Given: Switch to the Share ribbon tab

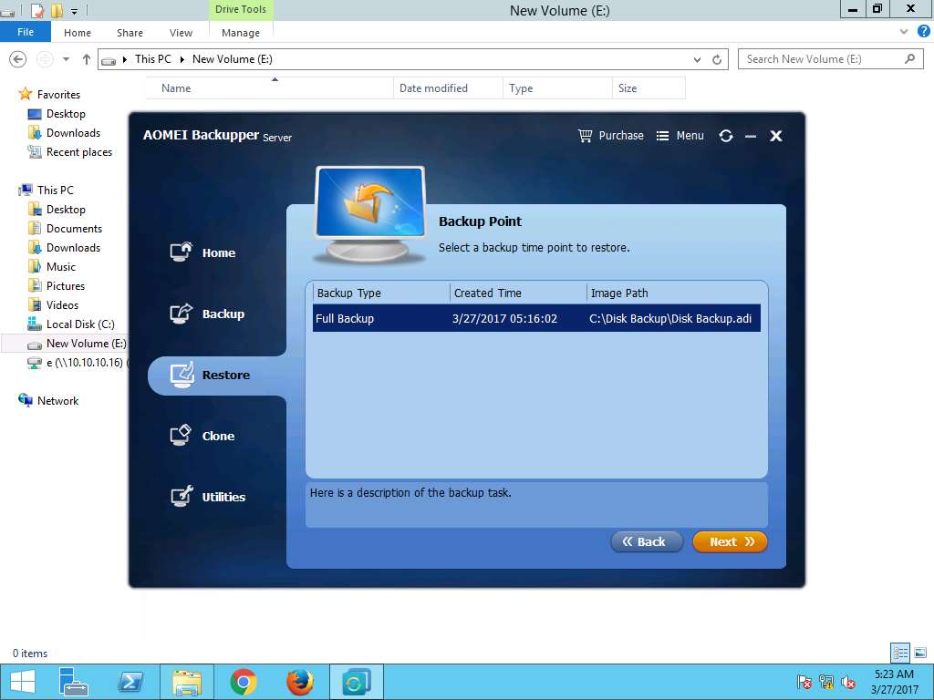Looking at the screenshot, I should pos(130,33).
